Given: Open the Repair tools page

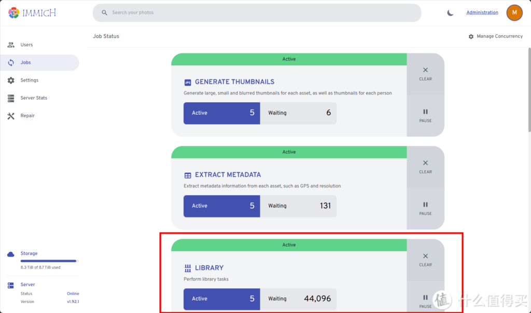Looking at the screenshot, I should click(x=27, y=115).
